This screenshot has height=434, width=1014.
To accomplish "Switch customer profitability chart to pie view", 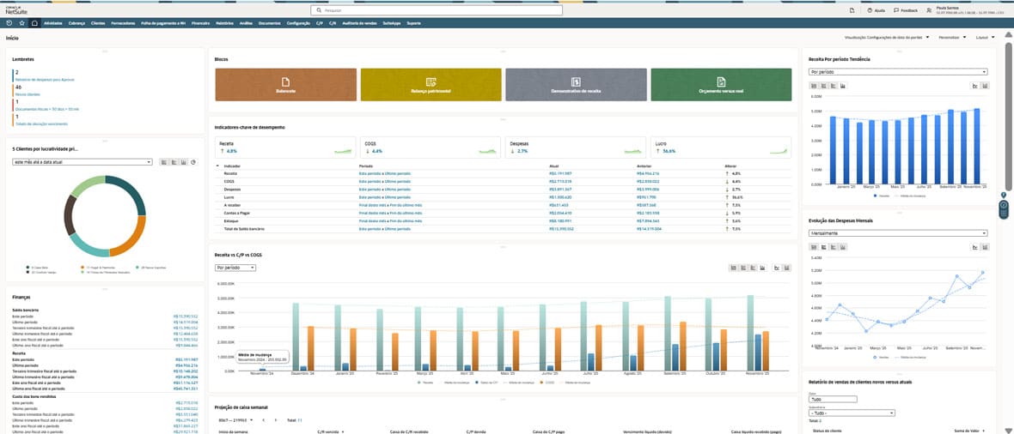I will [193, 161].
